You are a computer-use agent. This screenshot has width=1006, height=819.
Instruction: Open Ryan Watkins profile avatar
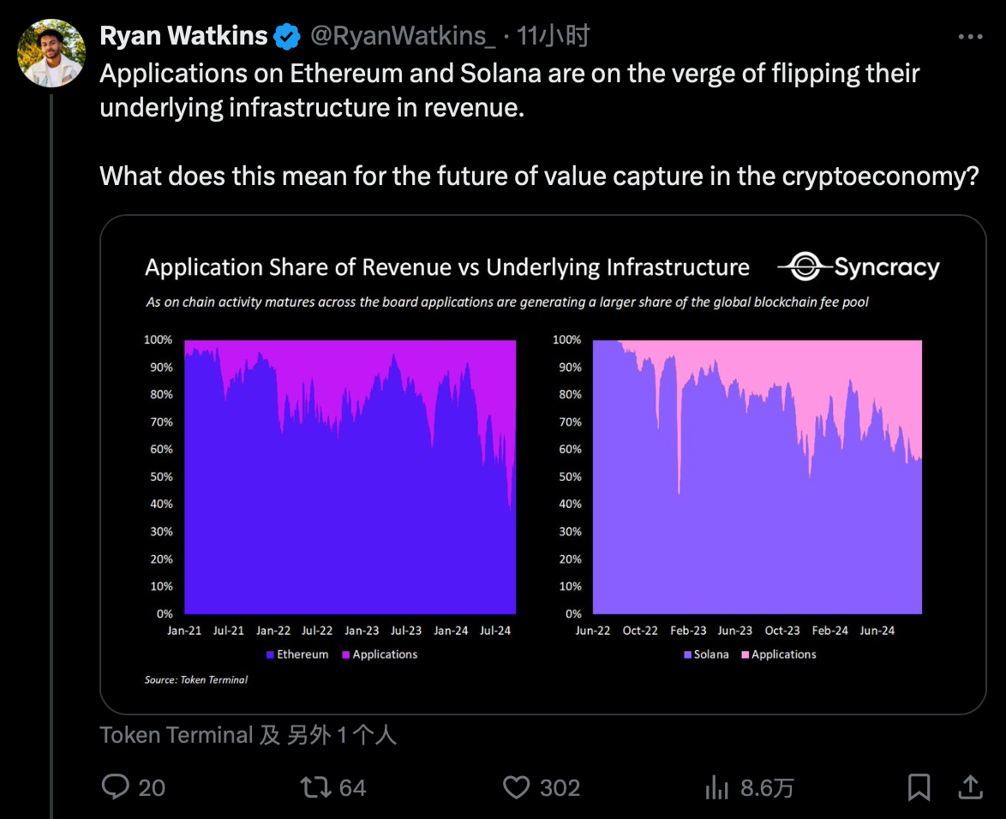[51, 53]
